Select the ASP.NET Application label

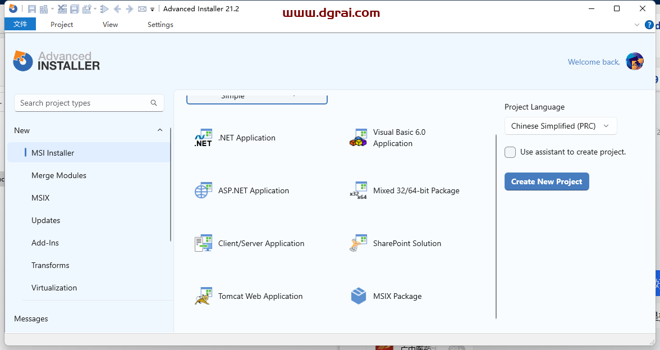tap(254, 190)
